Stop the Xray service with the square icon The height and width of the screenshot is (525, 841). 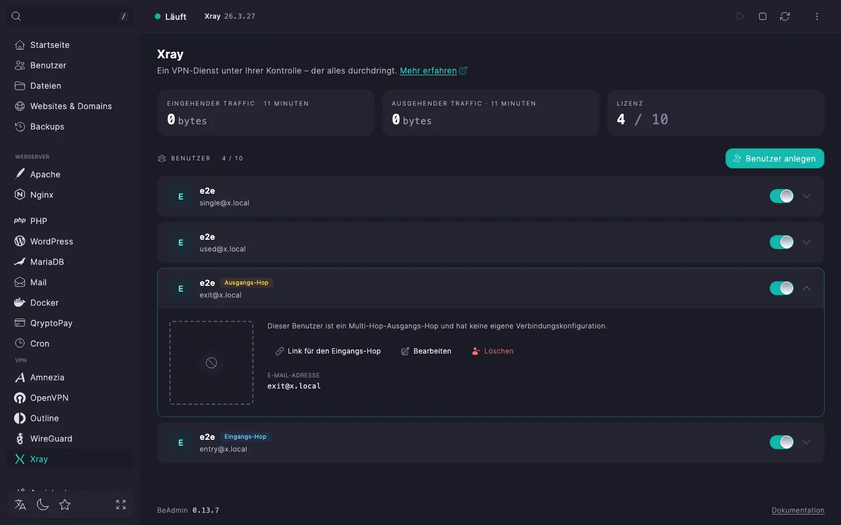click(x=762, y=16)
